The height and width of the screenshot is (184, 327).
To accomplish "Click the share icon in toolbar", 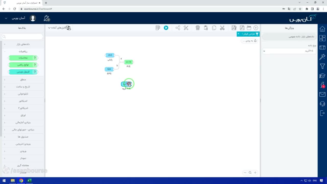I will click(178, 28).
